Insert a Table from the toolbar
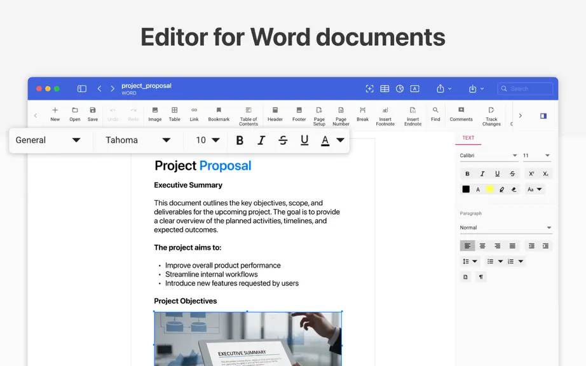 [x=174, y=114]
